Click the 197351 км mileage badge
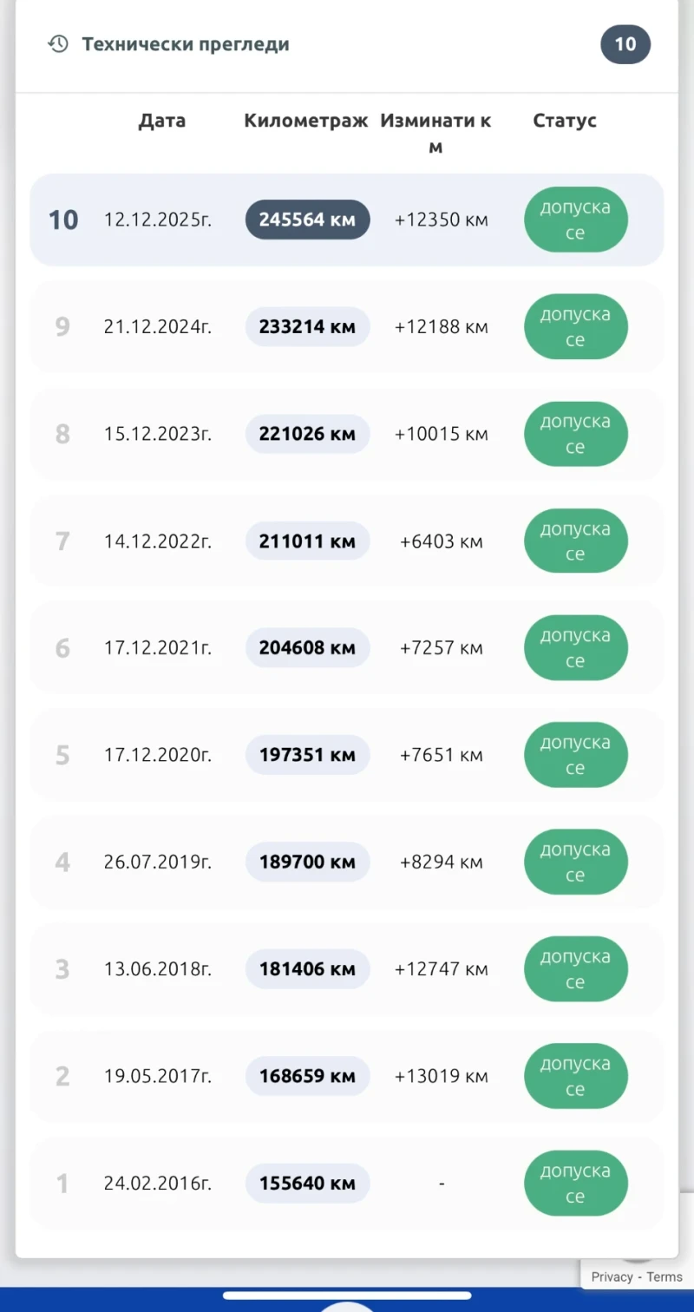Viewport: 694px width, 1312px height. click(x=307, y=755)
